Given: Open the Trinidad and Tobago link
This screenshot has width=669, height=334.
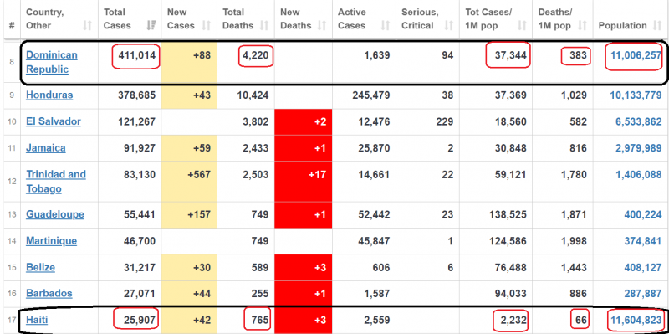Looking at the screenshot, I should [x=56, y=182].
